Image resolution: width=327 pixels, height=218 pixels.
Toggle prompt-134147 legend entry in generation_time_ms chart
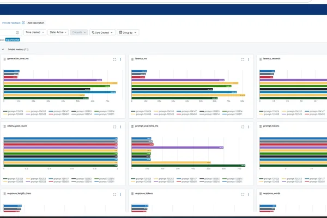59,111
